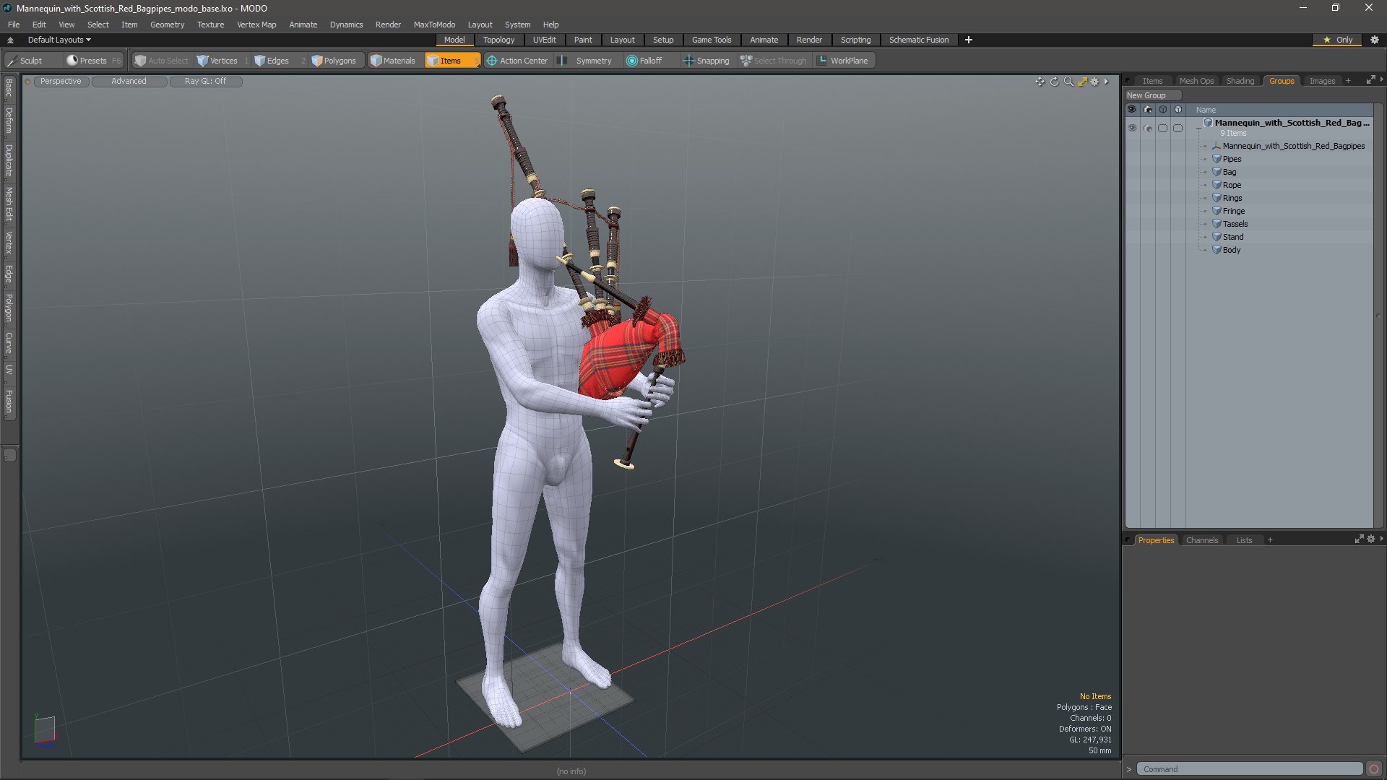Expand the Groups panel side arrow

(x=1381, y=80)
